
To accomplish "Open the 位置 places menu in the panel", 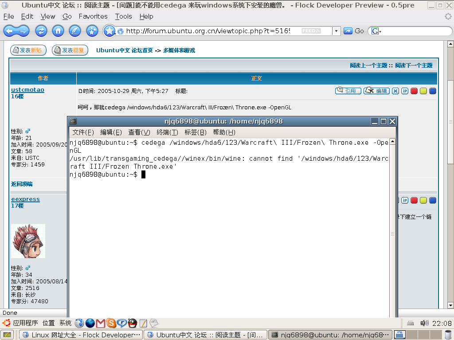I will pyautogui.click(x=48, y=323).
